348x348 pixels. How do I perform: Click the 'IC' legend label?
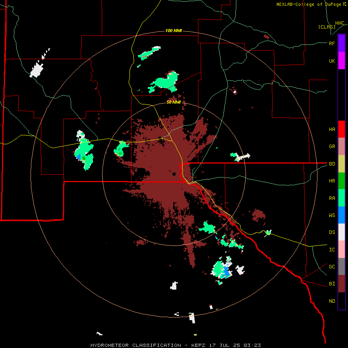[332, 250]
